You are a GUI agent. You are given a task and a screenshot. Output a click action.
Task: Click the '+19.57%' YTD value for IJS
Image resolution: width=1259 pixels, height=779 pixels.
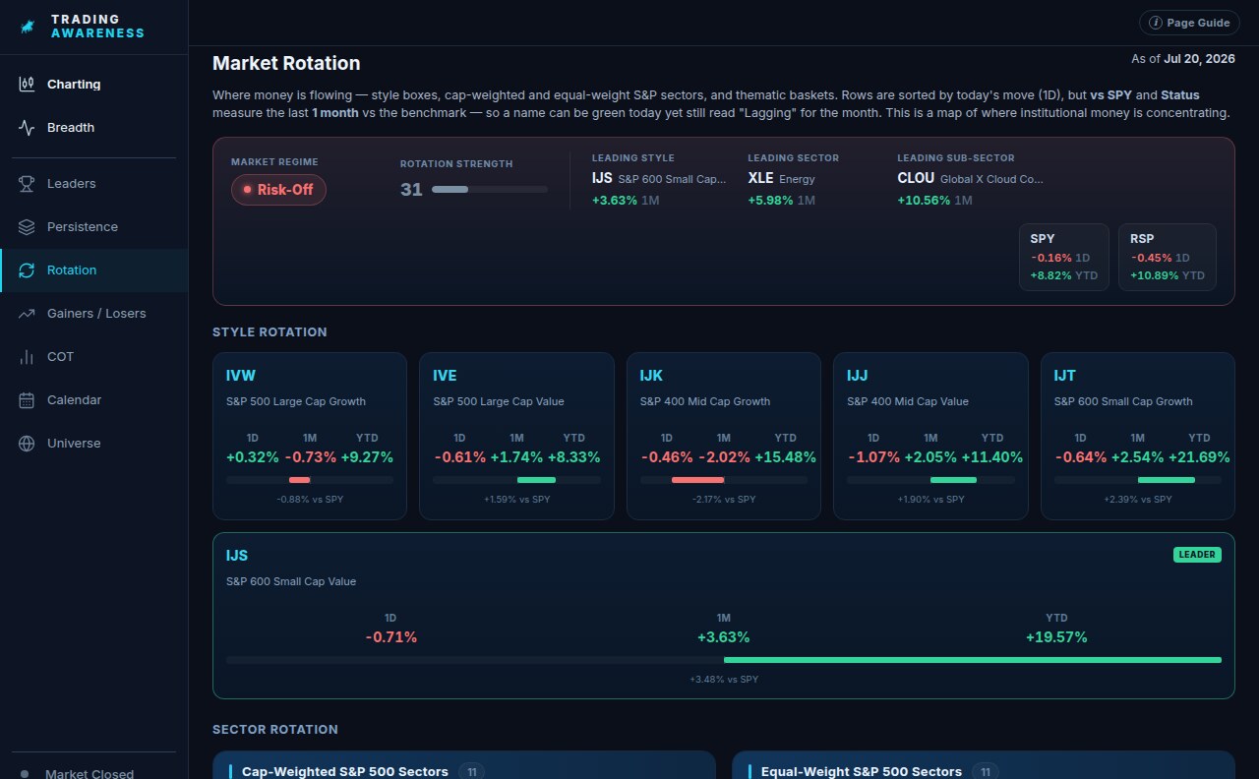(x=1056, y=637)
